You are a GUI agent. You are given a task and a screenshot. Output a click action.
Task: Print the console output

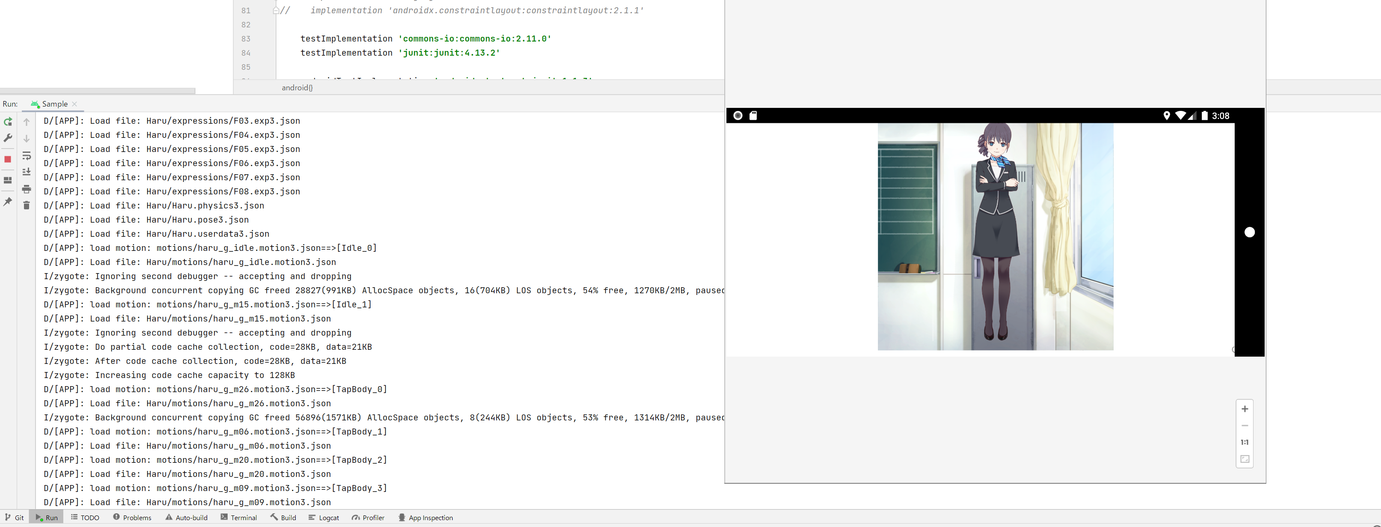26,189
